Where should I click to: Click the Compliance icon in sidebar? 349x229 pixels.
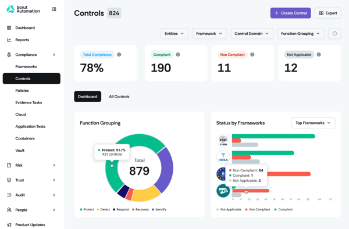point(9,55)
